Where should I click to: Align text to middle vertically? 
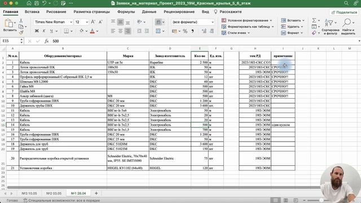click(120, 22)
